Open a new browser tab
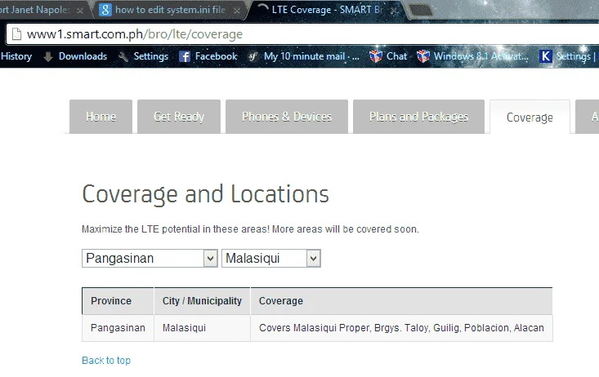 (421, 10)
